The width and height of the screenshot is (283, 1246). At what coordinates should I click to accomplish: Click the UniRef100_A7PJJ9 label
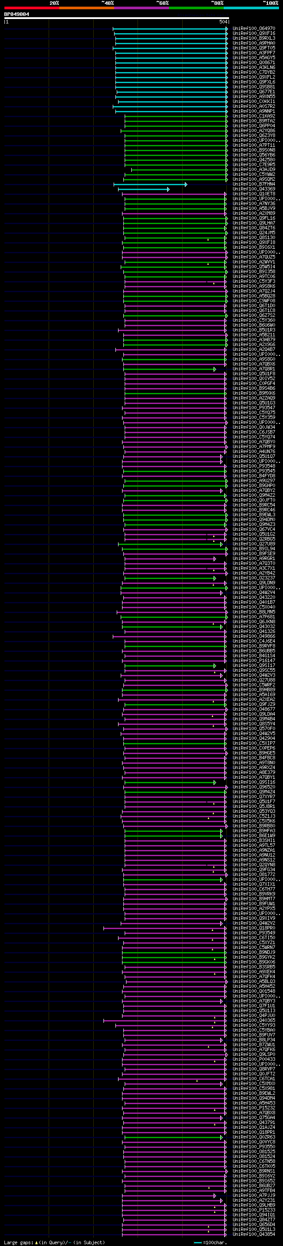coord(254,1195)
